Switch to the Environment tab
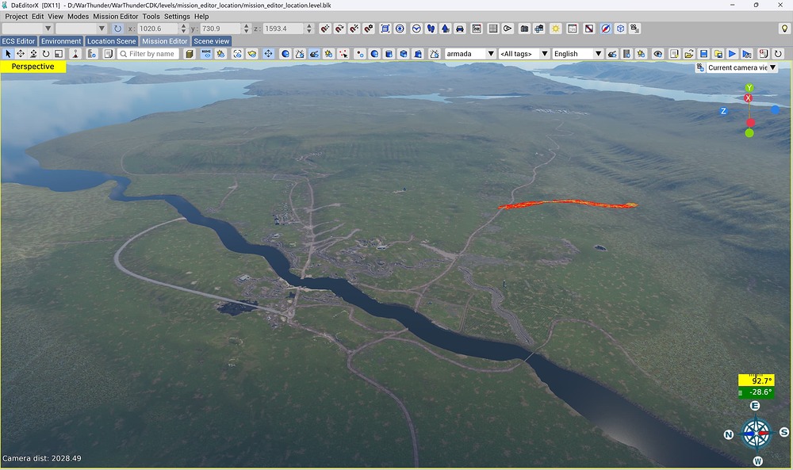793x470 pixels. (x=61, y=41)
